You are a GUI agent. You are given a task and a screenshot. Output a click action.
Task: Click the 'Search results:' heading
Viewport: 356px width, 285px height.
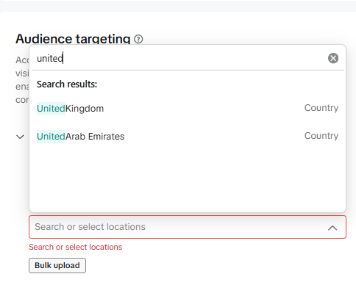point(67,84)
